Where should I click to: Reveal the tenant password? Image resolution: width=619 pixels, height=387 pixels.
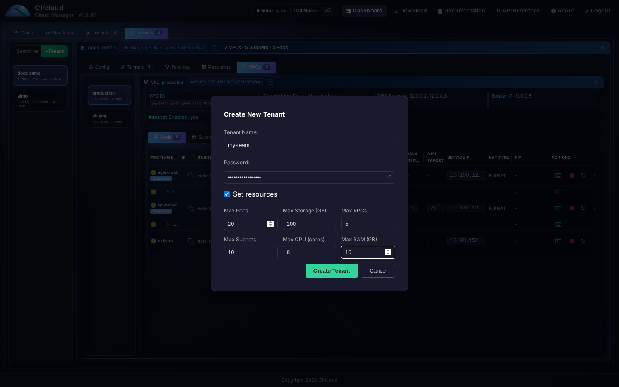click(x=389, y=177)
